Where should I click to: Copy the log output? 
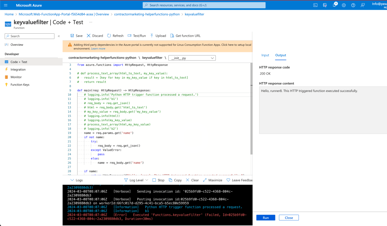pos(175,180)
